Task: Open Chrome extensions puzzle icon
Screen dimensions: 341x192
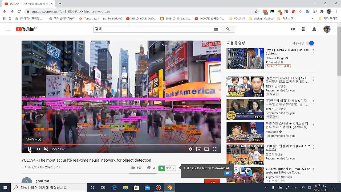Action: click(x=322, y=11)
